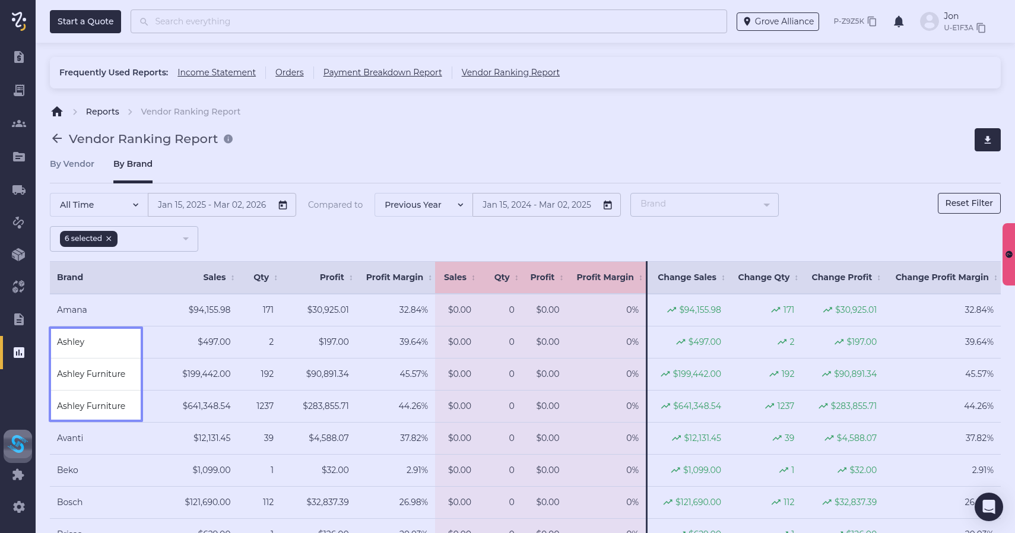Viewport: 1015px width, 533px height.
Task: Open calendar for the Jan 15, 2025 date range
Action: (283, 205)
